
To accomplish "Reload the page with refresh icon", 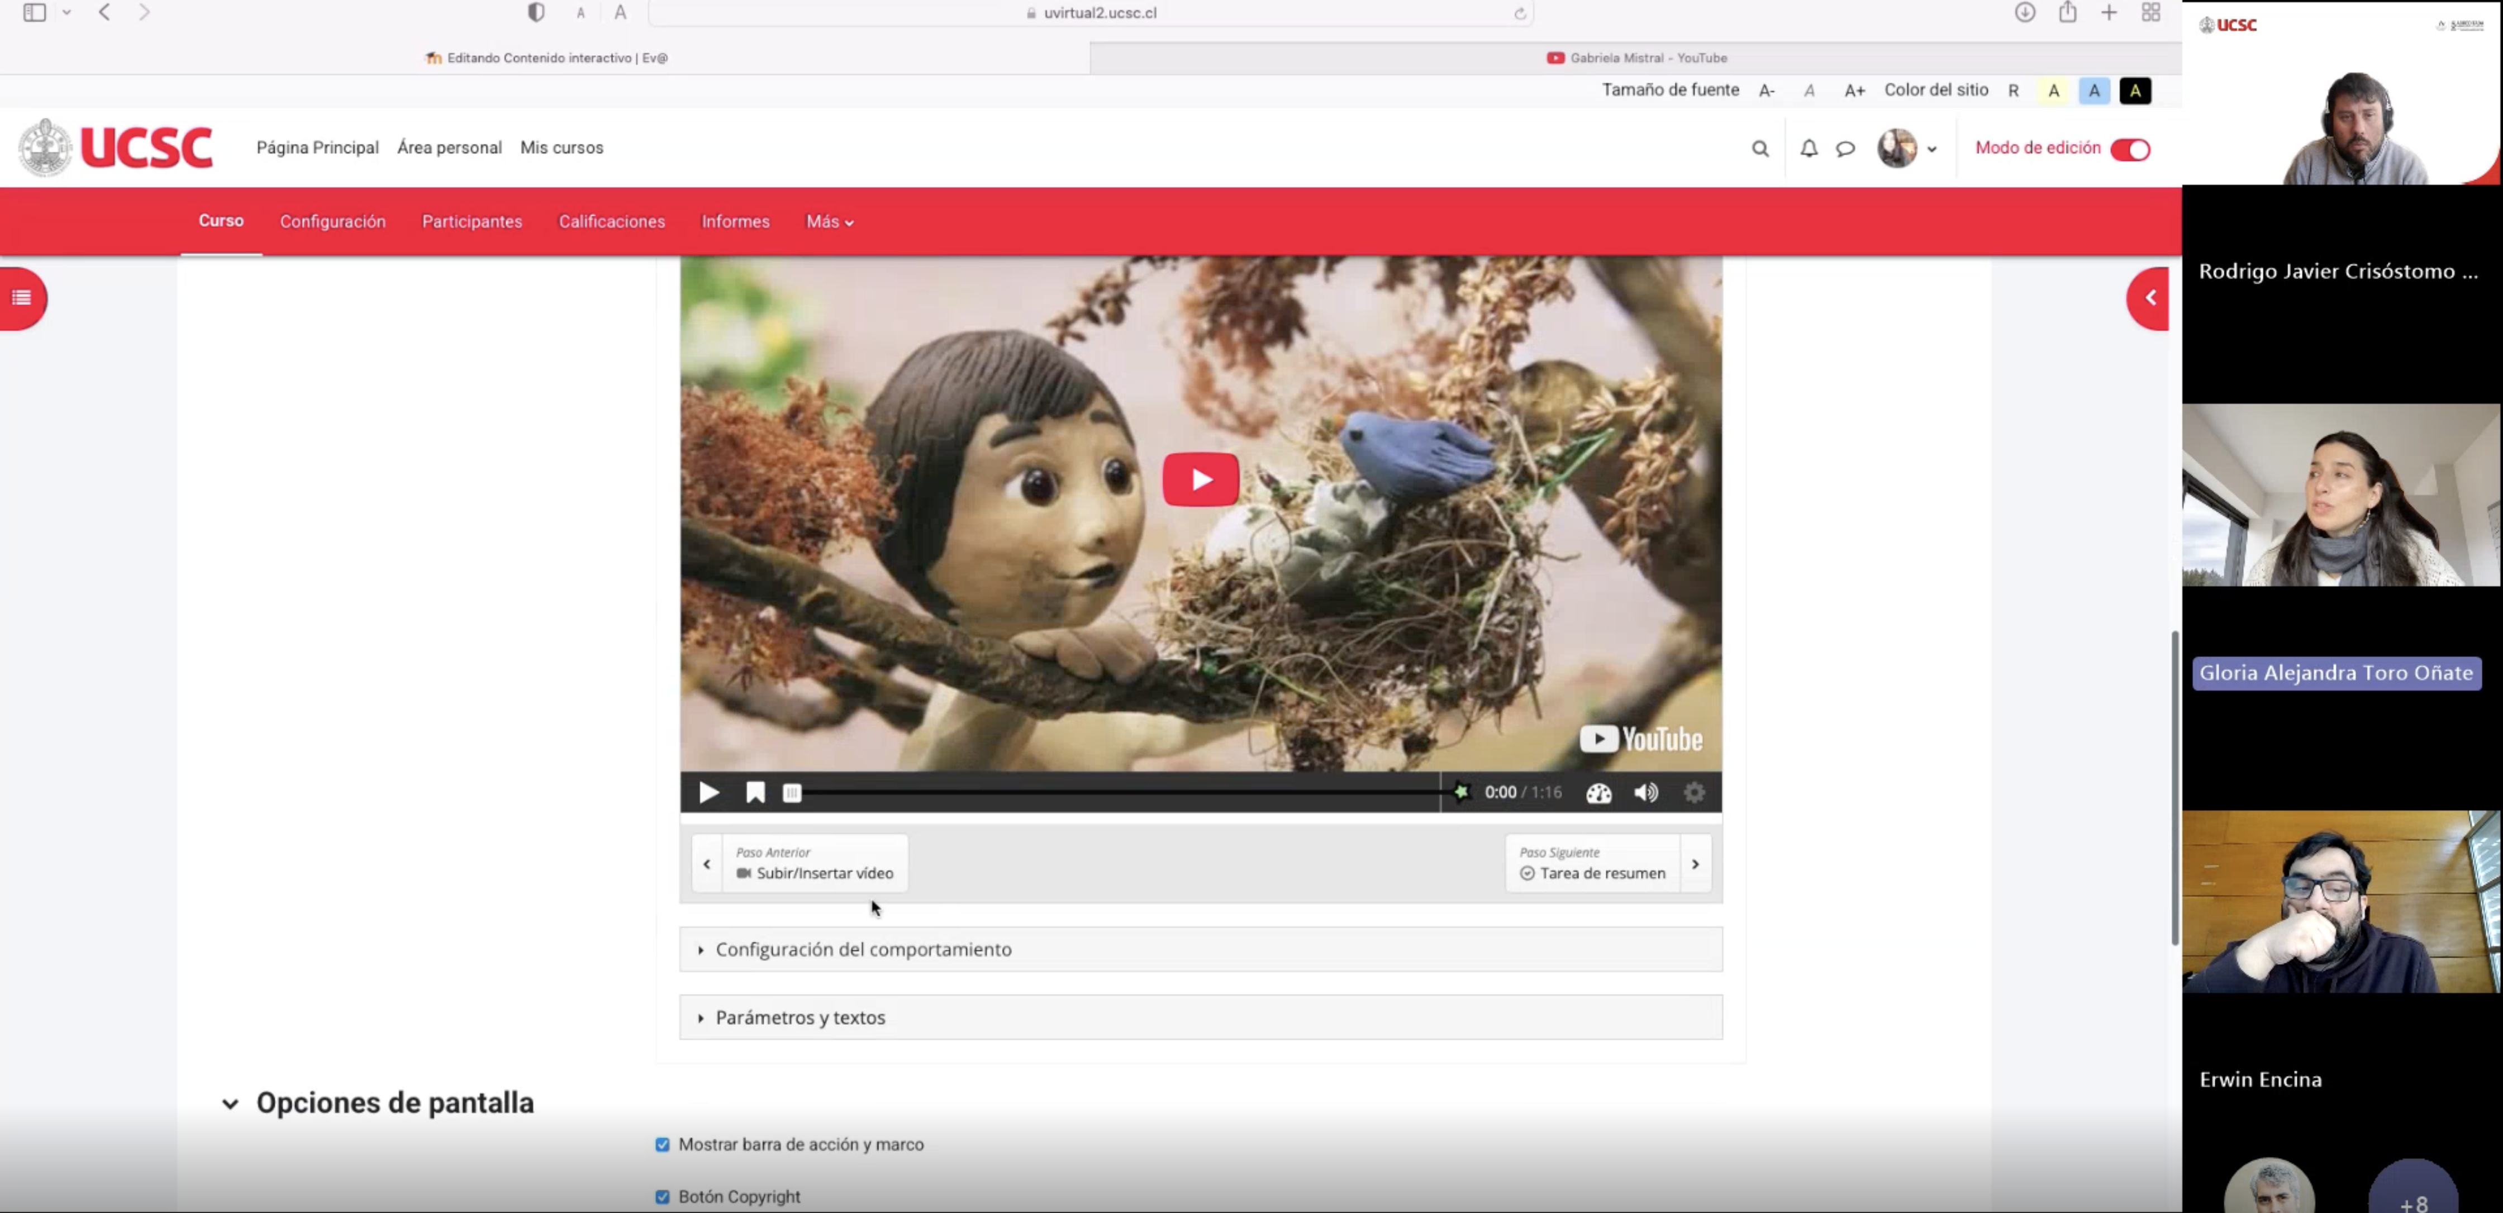I will click(x=1520, y=13).
